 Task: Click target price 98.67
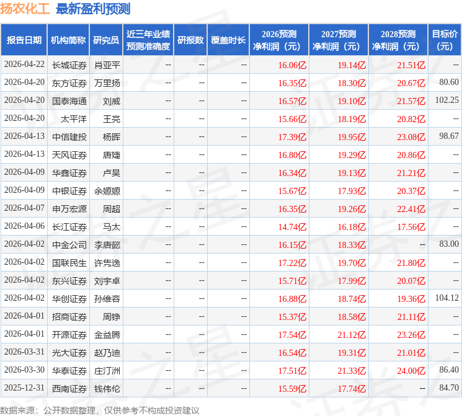449,136
